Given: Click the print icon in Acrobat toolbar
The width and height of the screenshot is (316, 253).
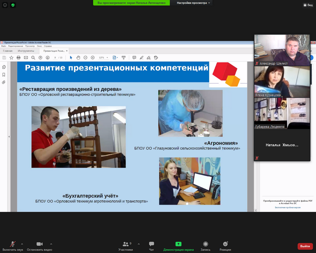Looking at the screenshot, I should coord(19,58).
